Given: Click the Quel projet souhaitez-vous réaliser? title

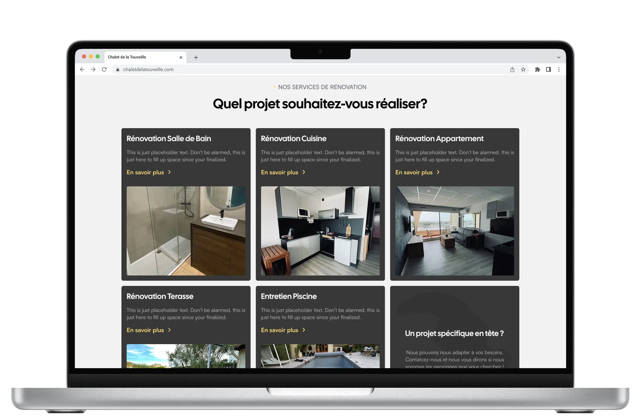Looking at the screenshot, I should (320, 104).
